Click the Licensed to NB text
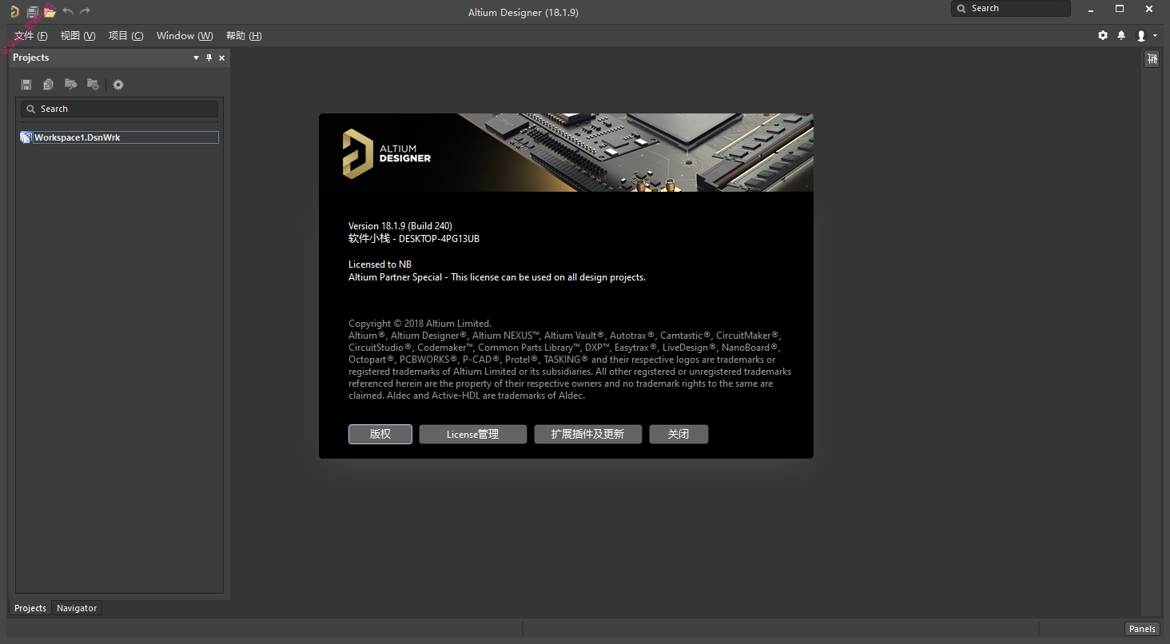This screenshot has height=644, width=1170. [x=380, y=264]
